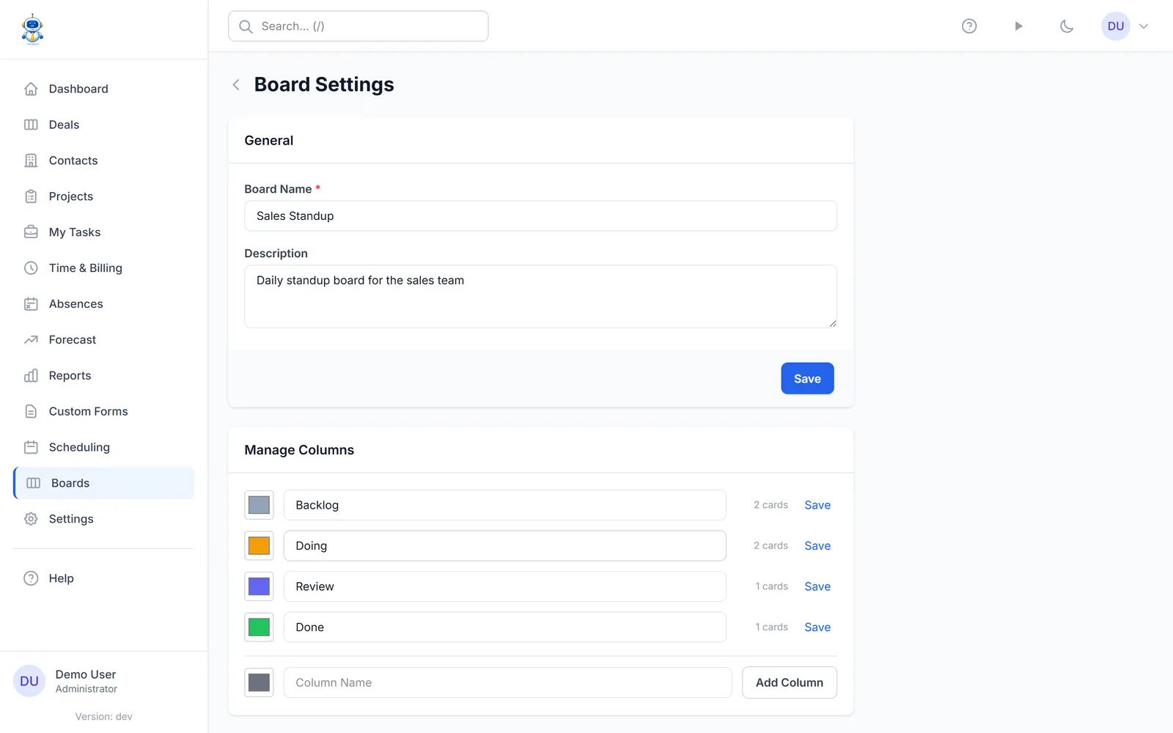This screenshot has height=733, width=1173.
Task: Click the Backlog 2 cards count
Action: pyautogui.click(x=771, y=505)
